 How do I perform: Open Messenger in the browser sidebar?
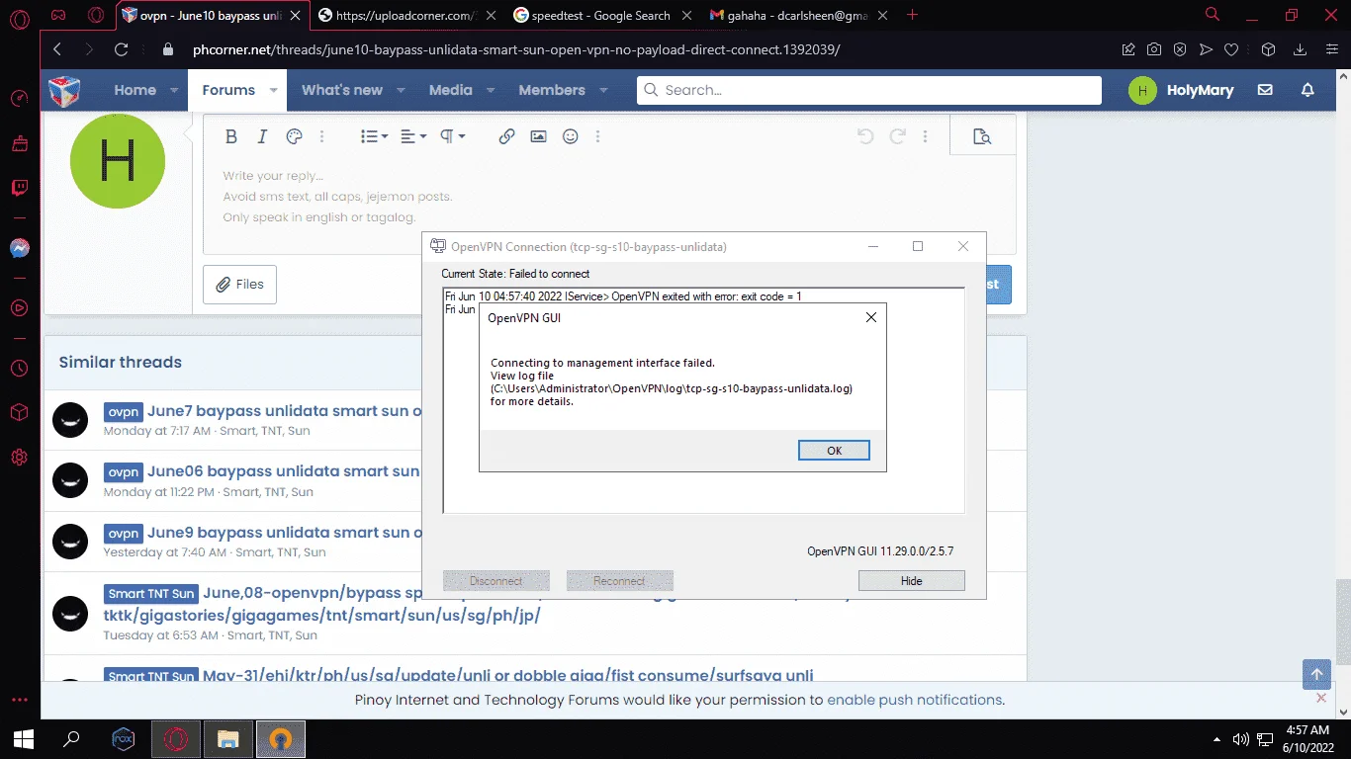tap(20, 249)
